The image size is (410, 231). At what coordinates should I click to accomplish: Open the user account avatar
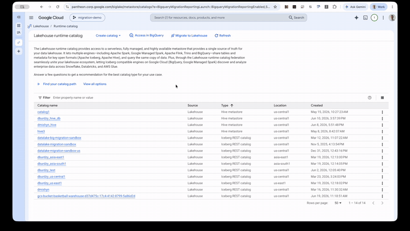[392, 18]
